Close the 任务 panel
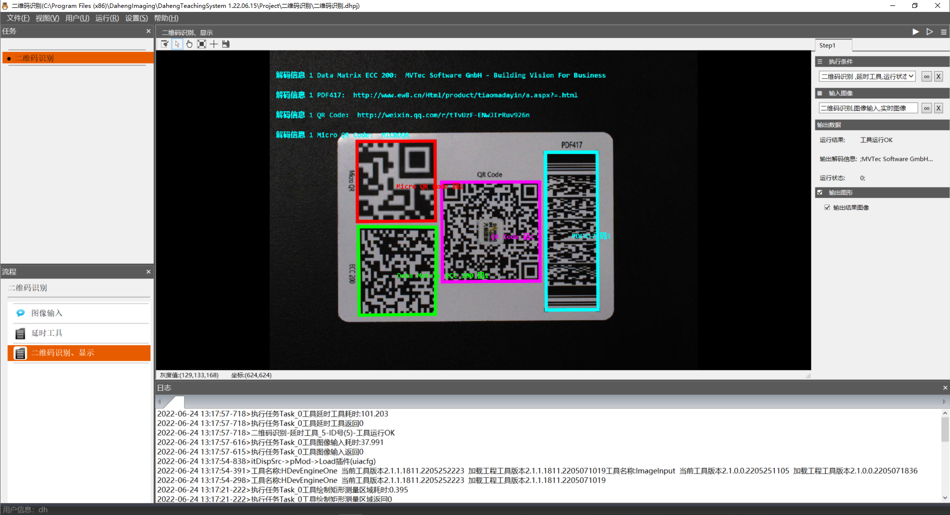This screenshot has height=515, width=950. pyautogui.click(x=148, y=31)
